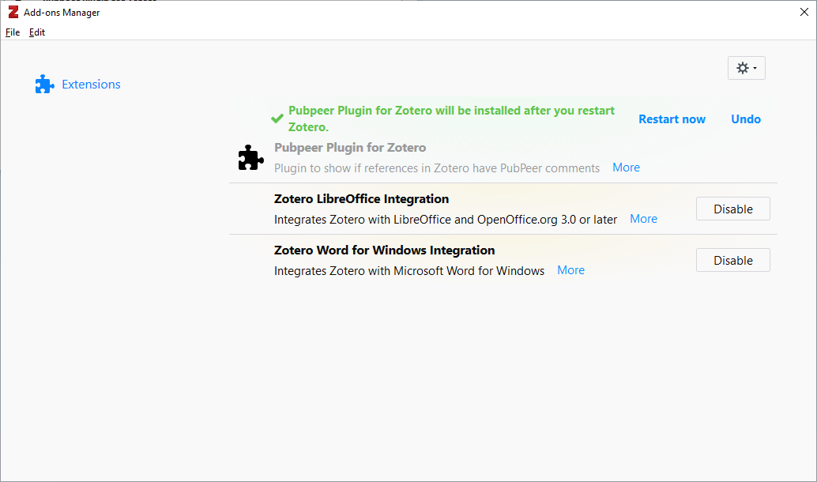Screen dimensions: 817x482
Task: Select the Pubpeer Plugin for Zotero title
Action: coord(350,148)
